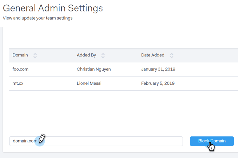
Task: Select the January 31, 2019 date cell
Action: tap(158, 69)
